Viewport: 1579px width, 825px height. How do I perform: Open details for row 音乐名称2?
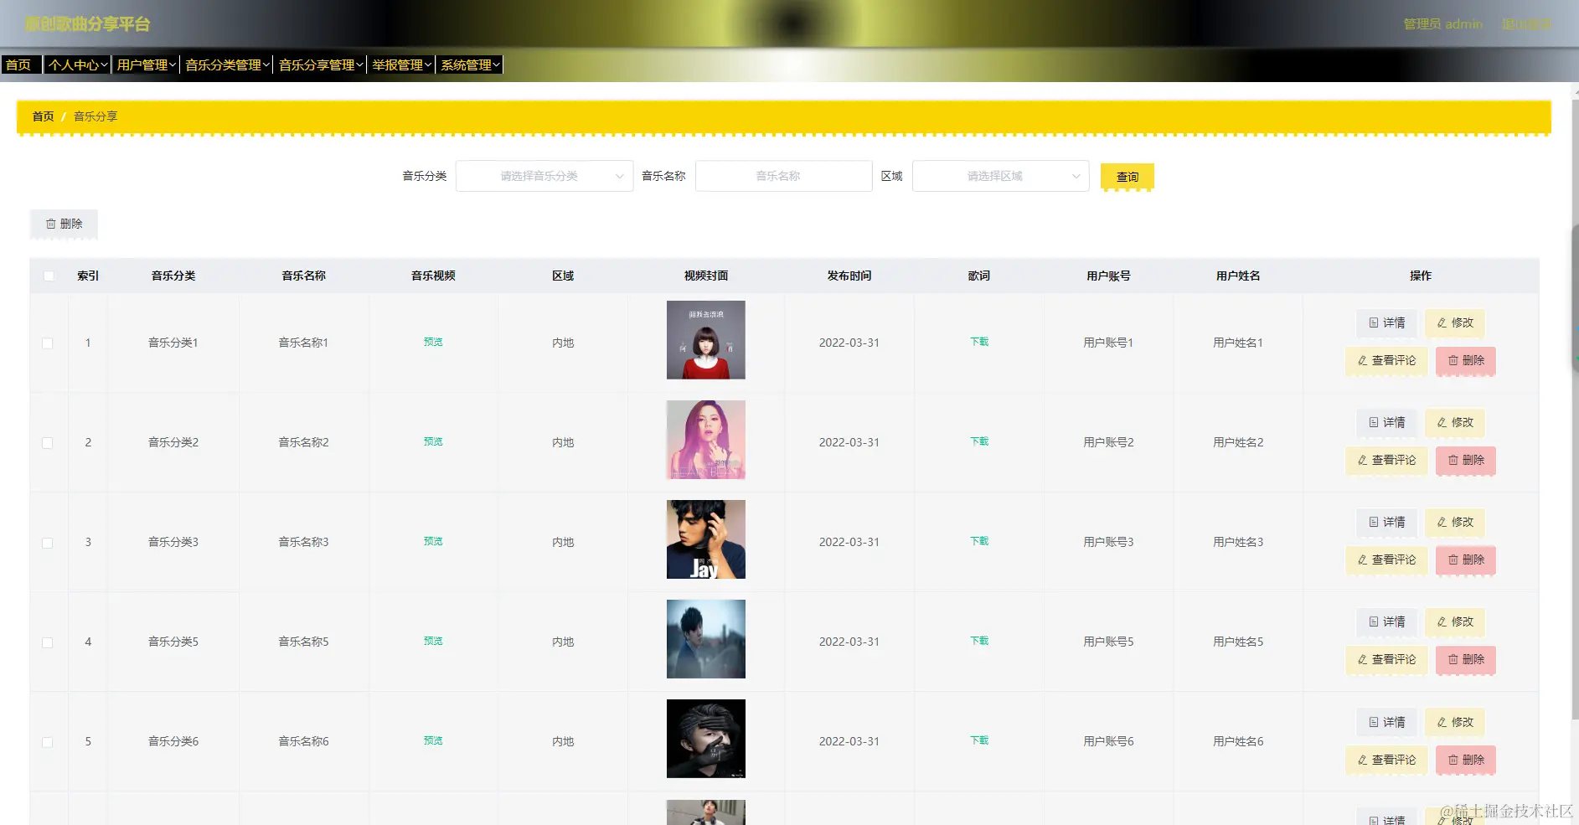(1386, 423)
